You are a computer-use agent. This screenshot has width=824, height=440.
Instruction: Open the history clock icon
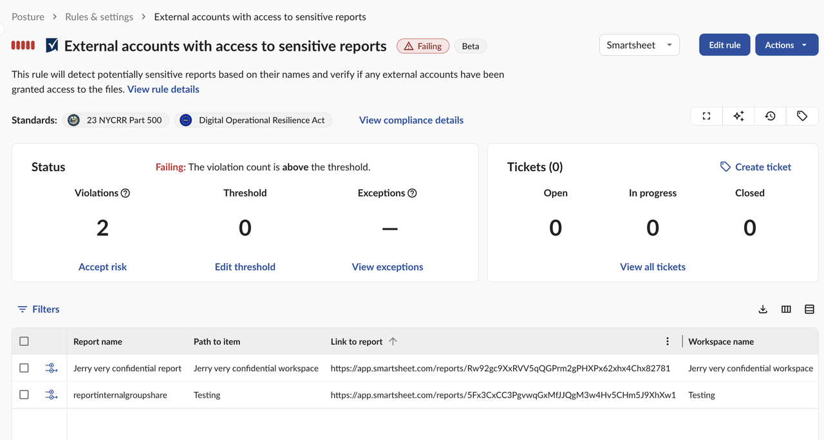coord(770,116)
